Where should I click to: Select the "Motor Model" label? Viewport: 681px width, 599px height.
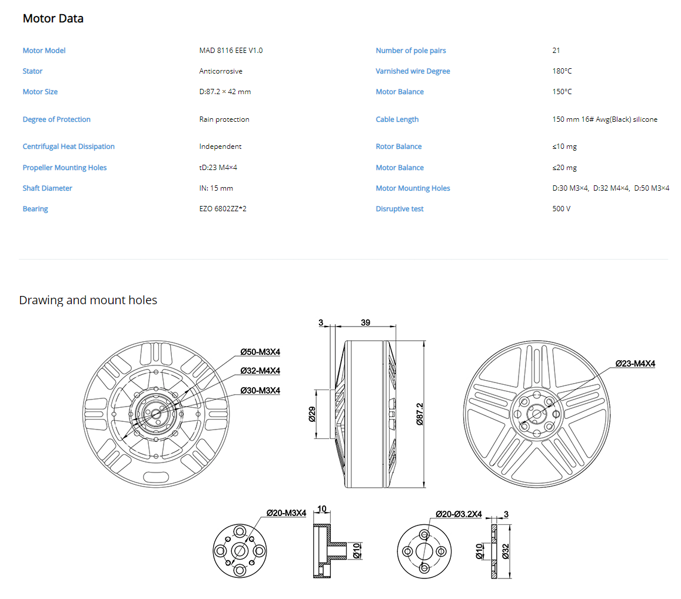point(44,51)
